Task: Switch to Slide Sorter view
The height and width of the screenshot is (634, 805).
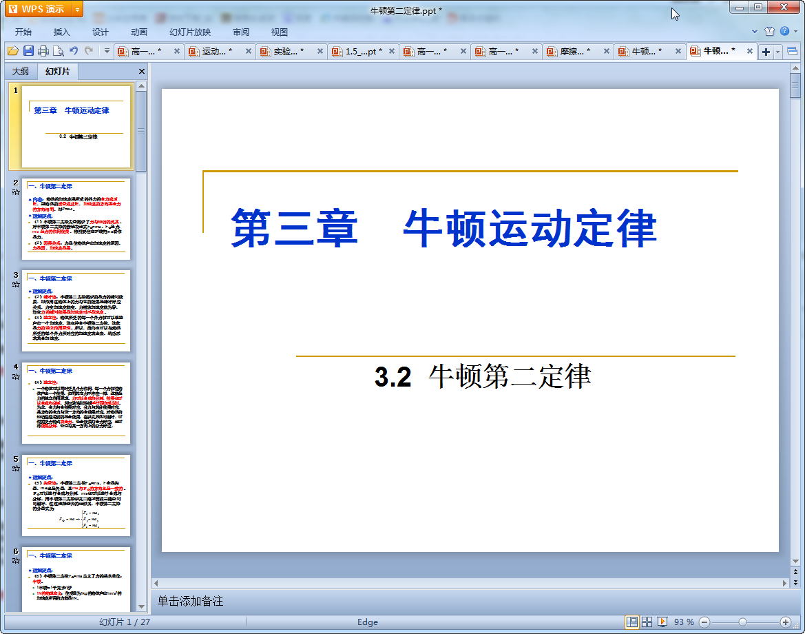Action: point(647,622)
